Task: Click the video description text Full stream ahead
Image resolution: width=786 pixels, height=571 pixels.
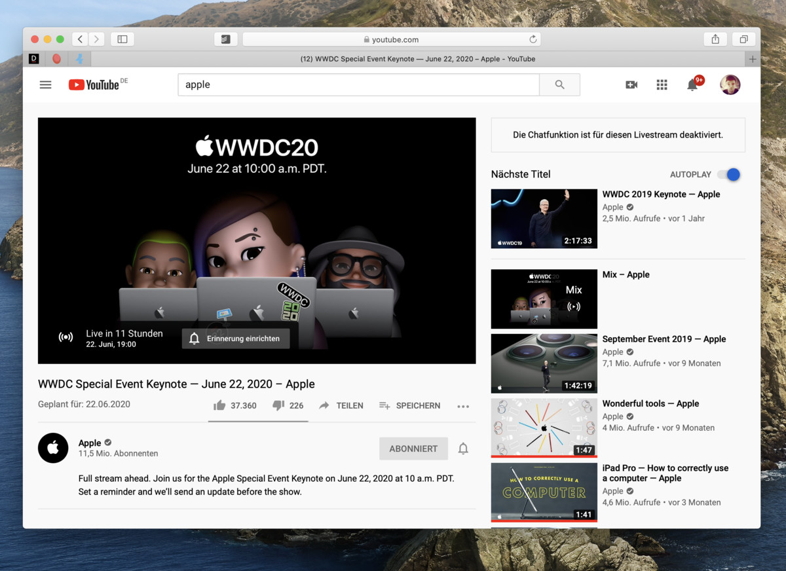Action: click(266, 485)
